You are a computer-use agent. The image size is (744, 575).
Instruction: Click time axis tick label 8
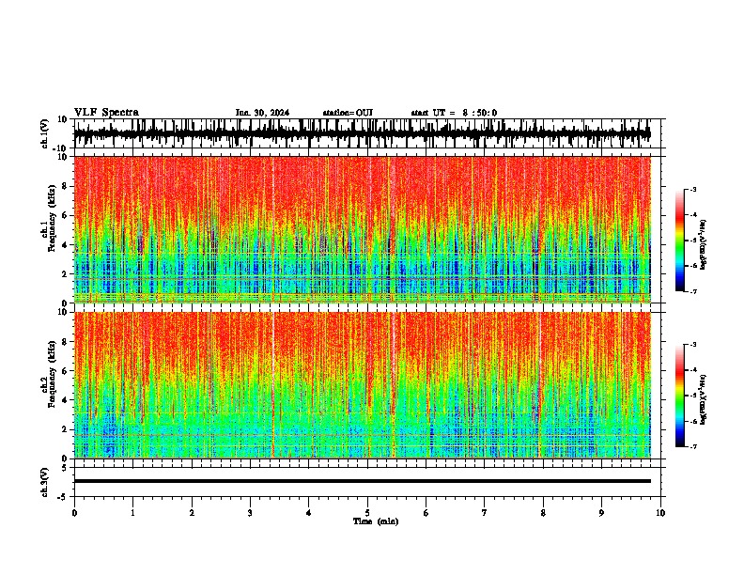coord(543,513)
